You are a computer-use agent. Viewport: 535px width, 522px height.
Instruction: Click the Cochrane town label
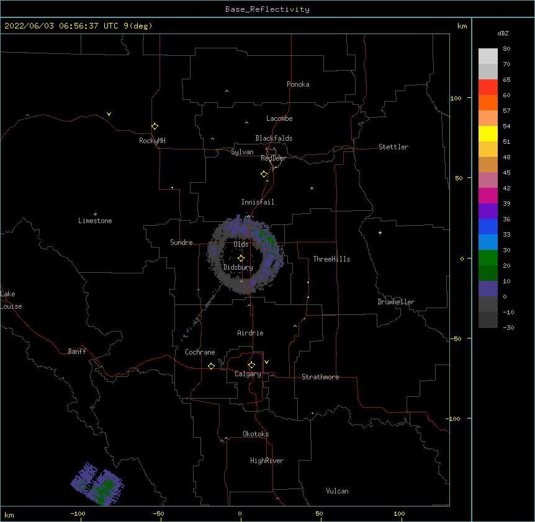[200, 352]
